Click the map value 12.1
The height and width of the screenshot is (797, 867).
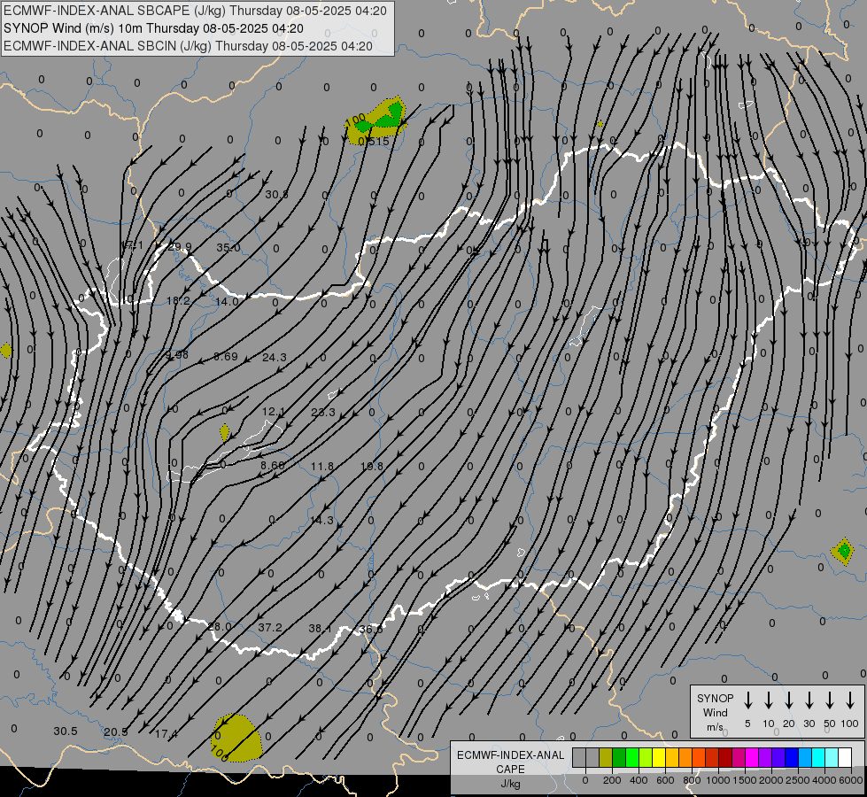274,412
